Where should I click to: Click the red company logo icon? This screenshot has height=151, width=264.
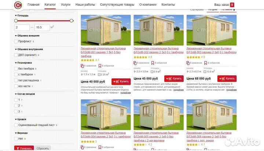[18, 5]
